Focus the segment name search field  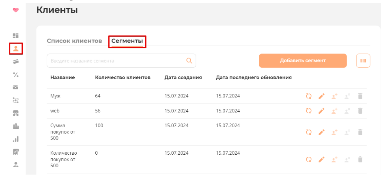click(116, 61)
